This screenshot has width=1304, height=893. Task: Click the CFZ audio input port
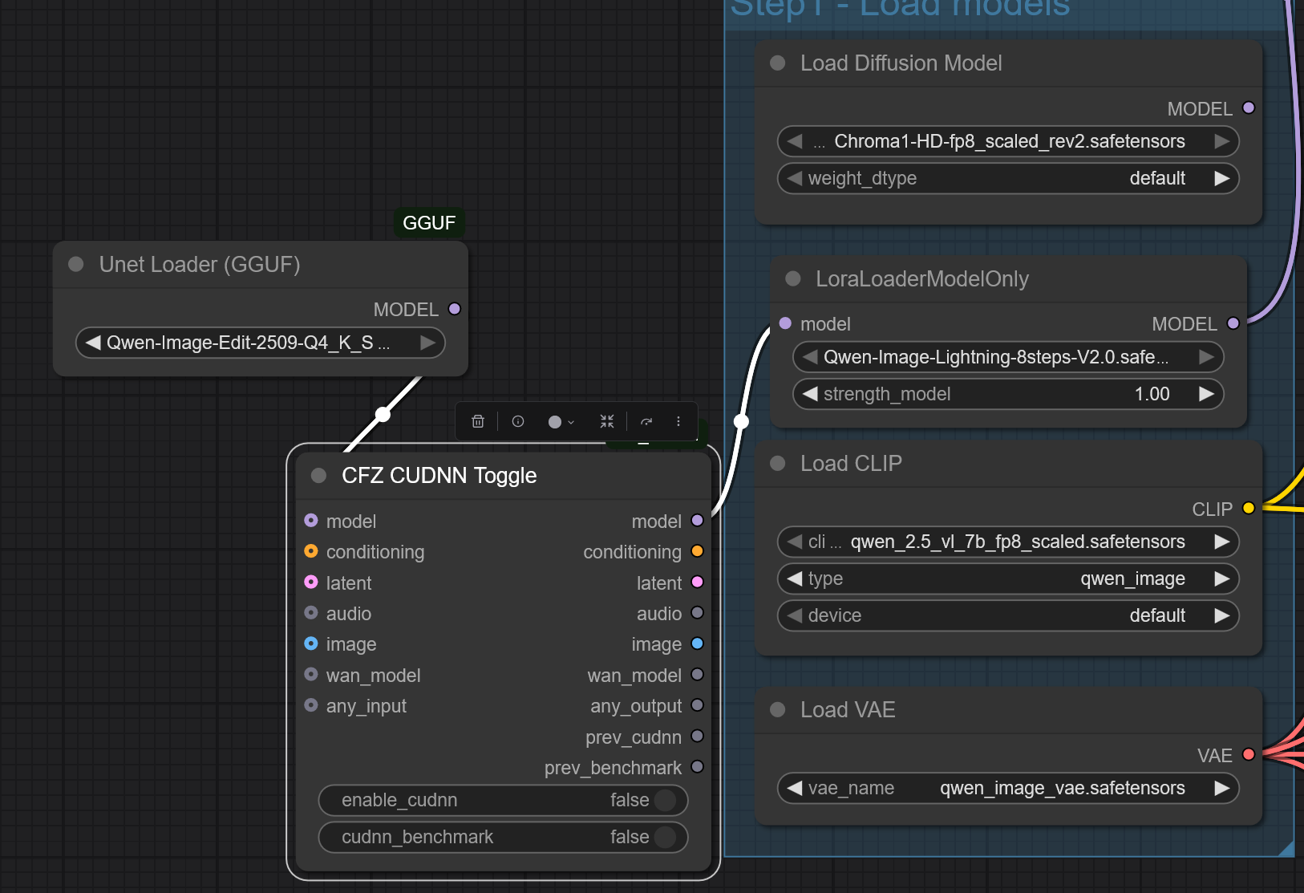click(x=311, y=613)
